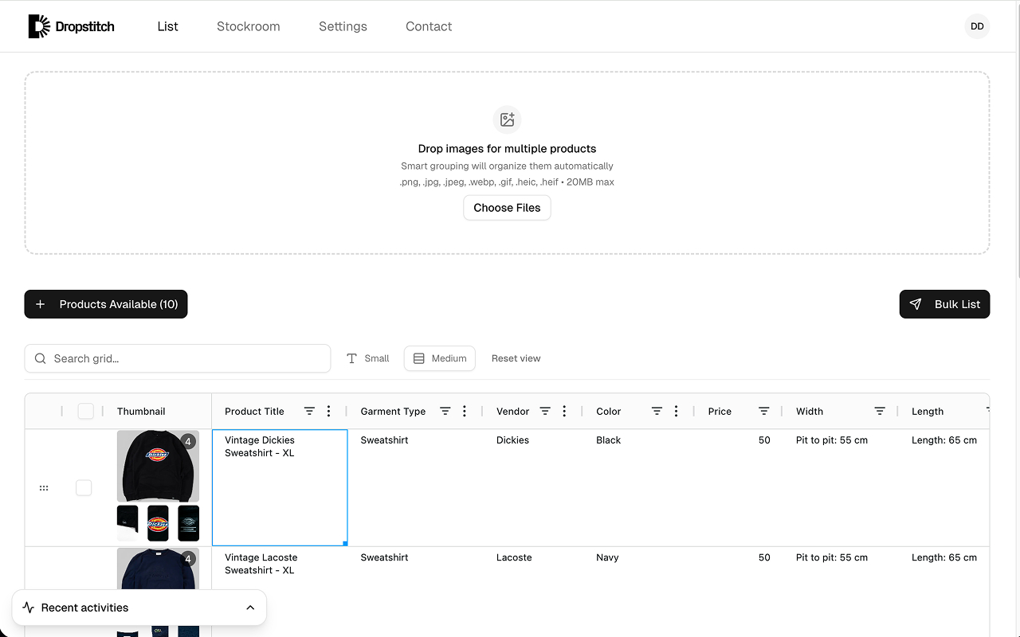Sort by the Color column header

608,412
